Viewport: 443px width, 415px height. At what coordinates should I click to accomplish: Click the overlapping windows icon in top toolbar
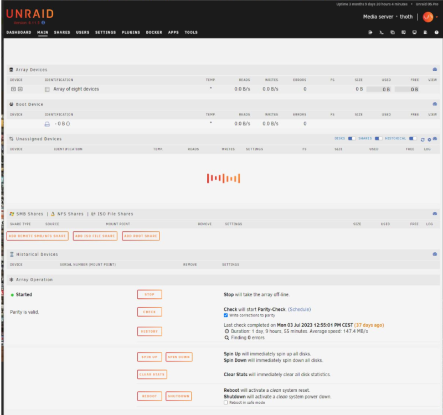[x=393, y=33]
